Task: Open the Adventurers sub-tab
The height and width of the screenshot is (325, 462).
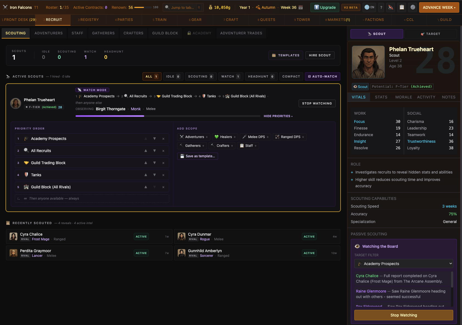Action: click(x=49, y=33)
